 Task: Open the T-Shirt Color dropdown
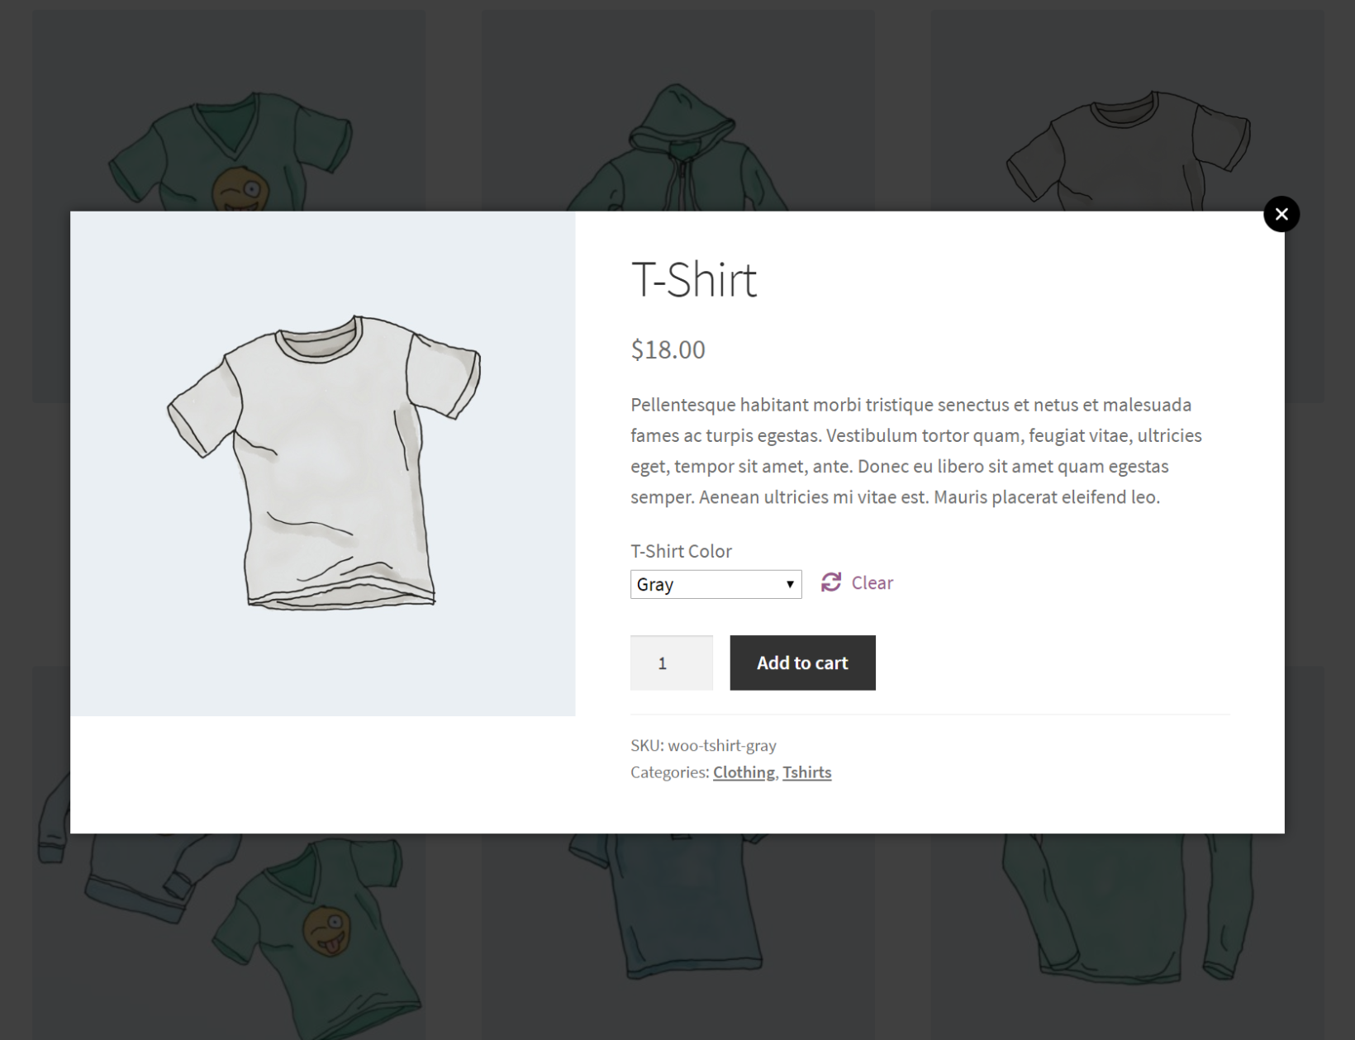(716, 585)
